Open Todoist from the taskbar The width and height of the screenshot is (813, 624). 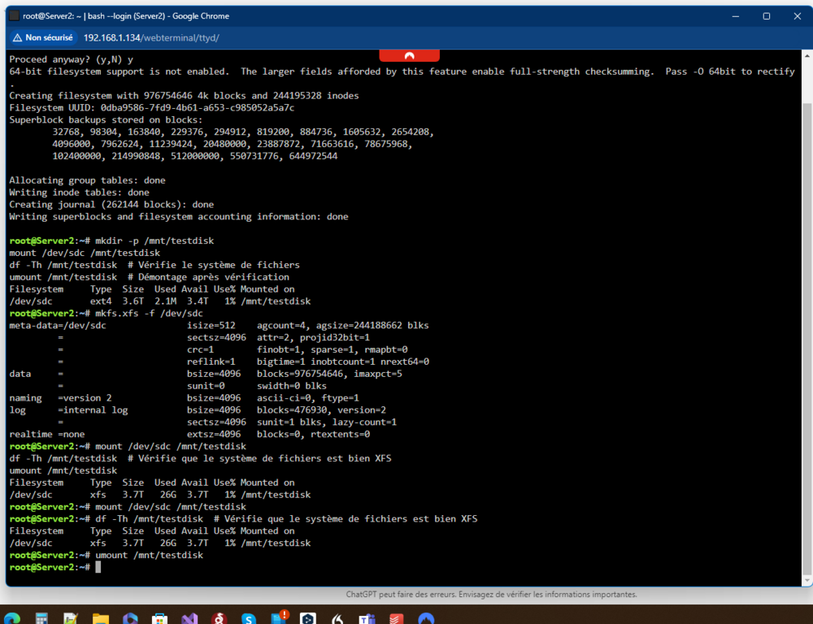pos(397,618)
